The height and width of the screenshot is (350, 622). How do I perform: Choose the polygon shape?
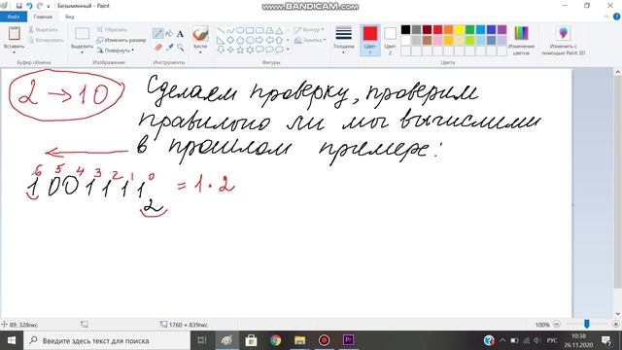click(269, 30)
